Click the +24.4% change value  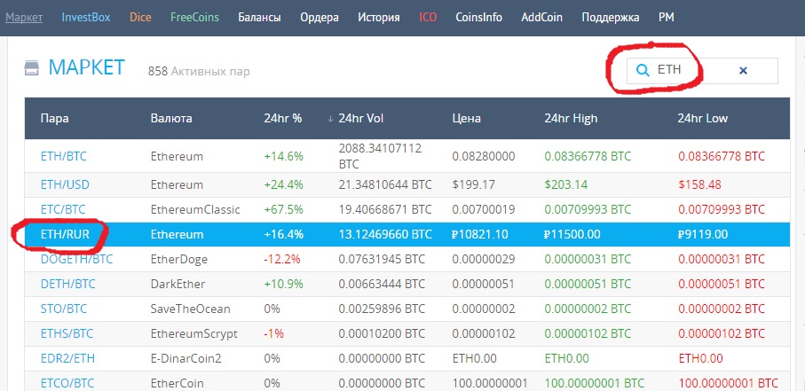283,184
